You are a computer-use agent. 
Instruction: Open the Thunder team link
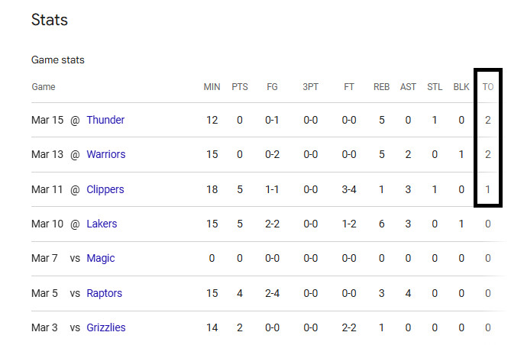[105, 120]
